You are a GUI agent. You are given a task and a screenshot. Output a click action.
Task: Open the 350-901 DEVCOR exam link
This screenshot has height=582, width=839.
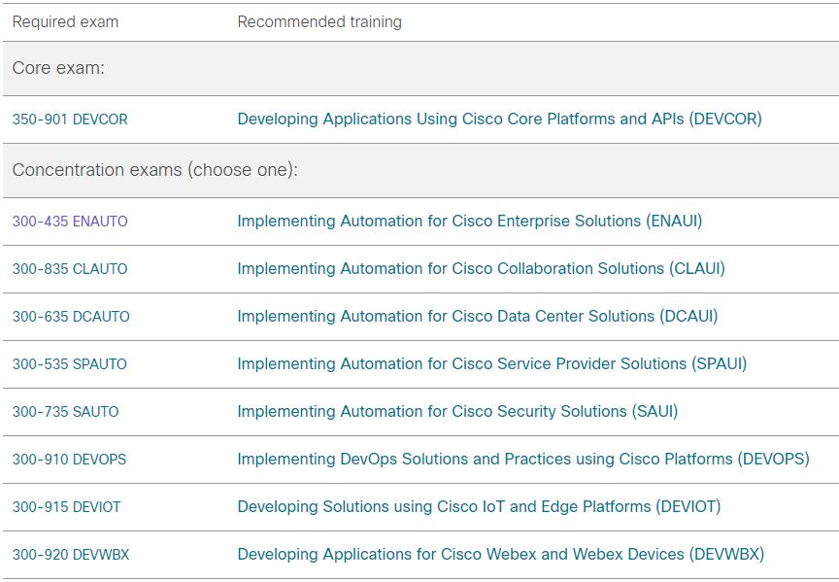coord(70,120)
